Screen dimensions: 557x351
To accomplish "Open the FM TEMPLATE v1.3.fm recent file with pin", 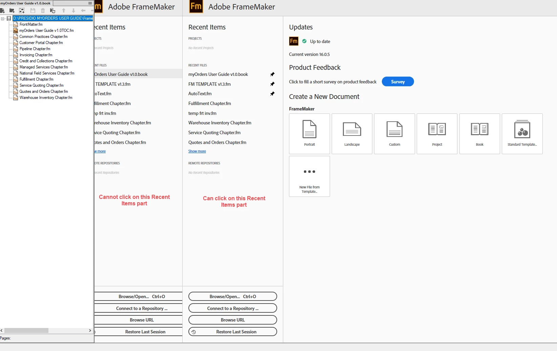I will 209,84.
